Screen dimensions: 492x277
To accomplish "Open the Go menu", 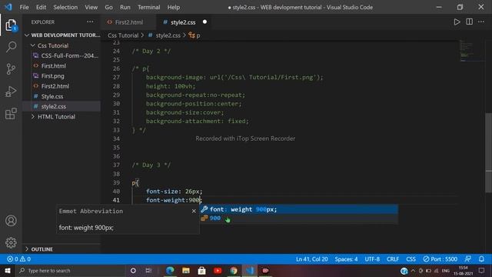I will 108,7.
